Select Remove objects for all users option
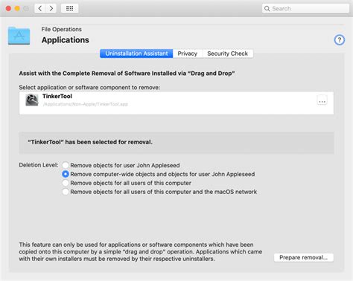 pos(66,183)
